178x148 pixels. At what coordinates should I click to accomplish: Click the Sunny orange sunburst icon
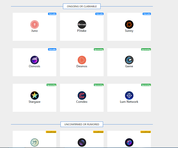tap(129, 24)
